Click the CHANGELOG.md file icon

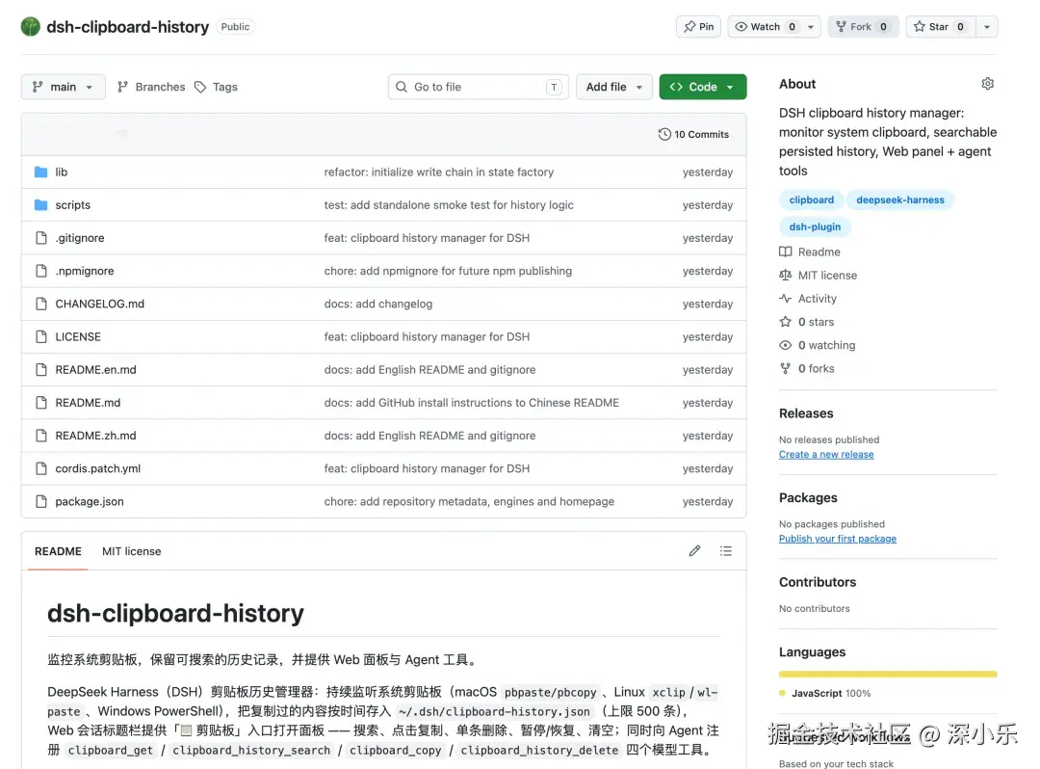coord(41,304)
